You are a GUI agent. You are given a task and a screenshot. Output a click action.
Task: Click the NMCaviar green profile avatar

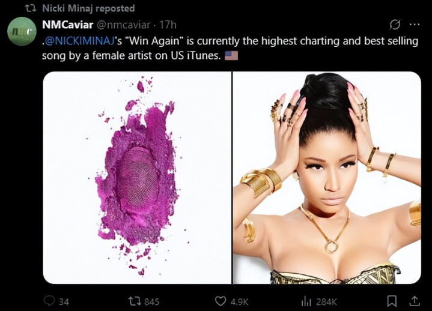click(22, 32)
